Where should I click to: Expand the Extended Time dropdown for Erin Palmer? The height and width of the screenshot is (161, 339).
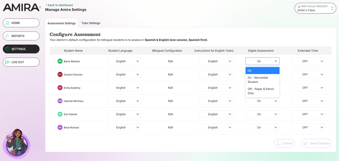point(308,114)
